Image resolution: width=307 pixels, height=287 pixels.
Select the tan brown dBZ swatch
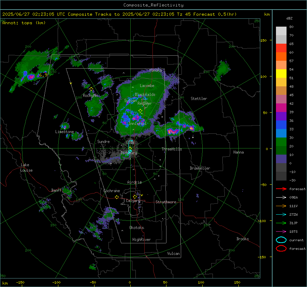click(x=281, y=91)
